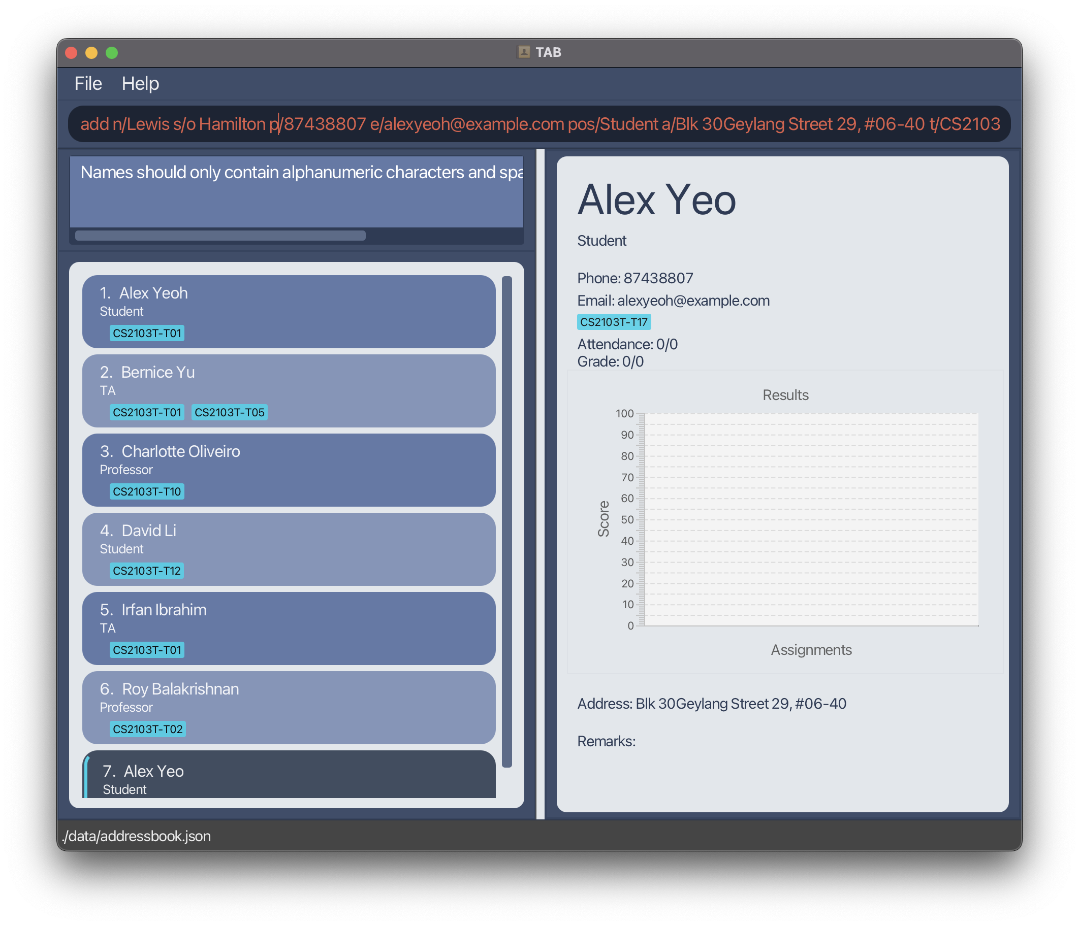Select the Alex Yeoh contact card
The height and width of the screenshot is (926, 1079).
coord(289,311)
